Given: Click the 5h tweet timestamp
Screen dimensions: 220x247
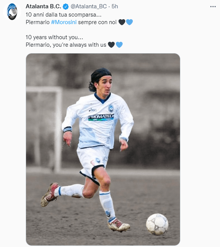Looking at the screenshot, I should click(115, 6).
